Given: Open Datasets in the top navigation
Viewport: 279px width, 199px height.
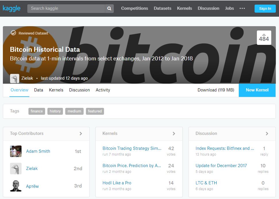Looking at the screenshot, I should [x=162, y=8].
